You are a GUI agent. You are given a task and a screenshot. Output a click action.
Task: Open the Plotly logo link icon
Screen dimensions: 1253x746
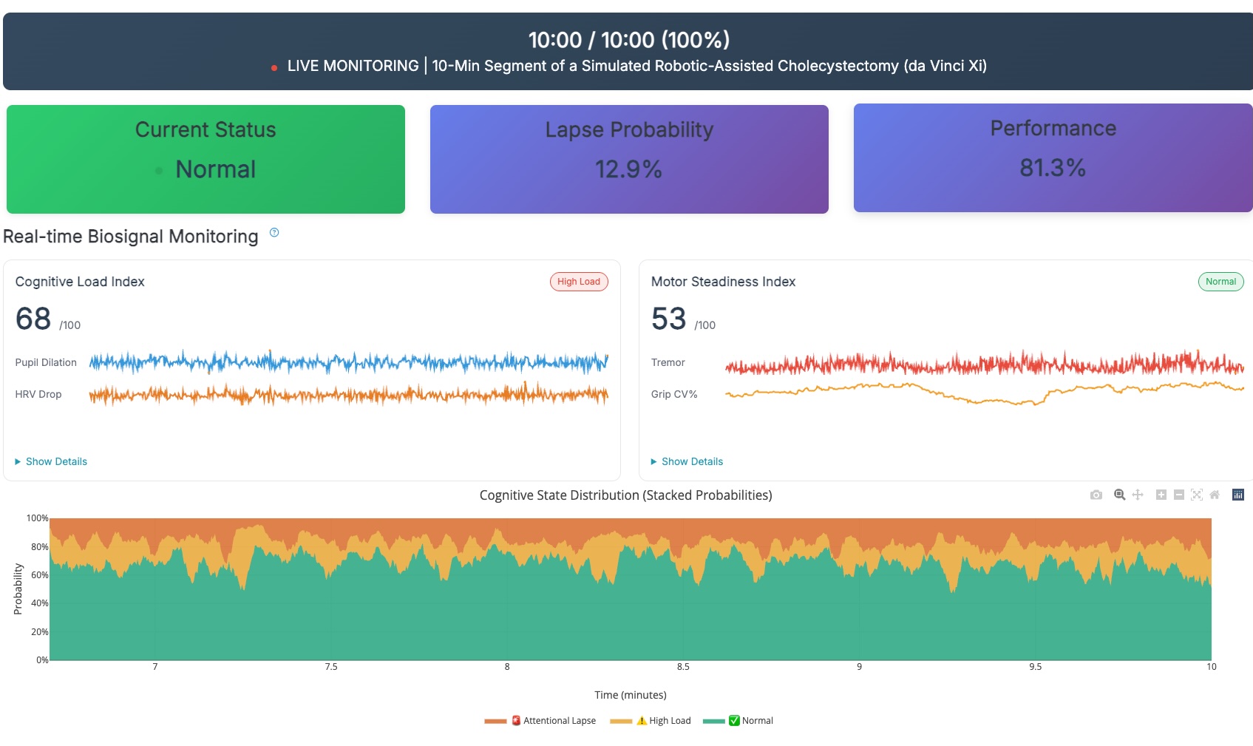tap(1238, 495)
